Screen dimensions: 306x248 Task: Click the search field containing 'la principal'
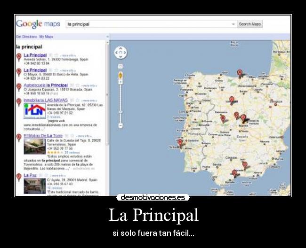tap(151, 24)
